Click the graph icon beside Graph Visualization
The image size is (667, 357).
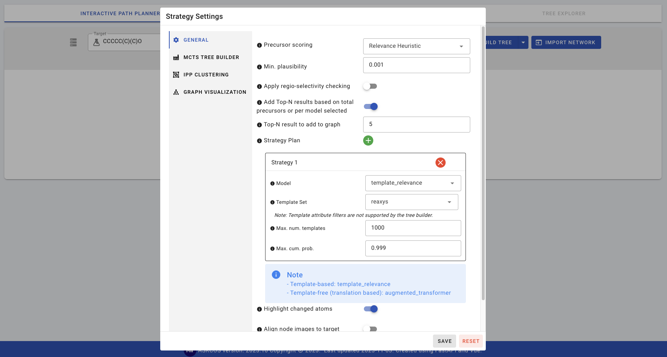176,92
